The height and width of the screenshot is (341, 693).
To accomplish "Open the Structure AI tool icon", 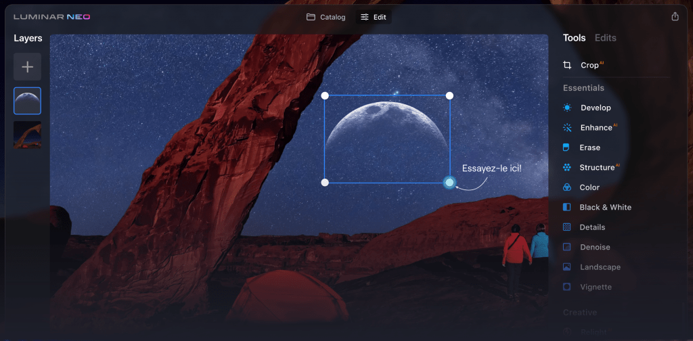I will [567, 167].
